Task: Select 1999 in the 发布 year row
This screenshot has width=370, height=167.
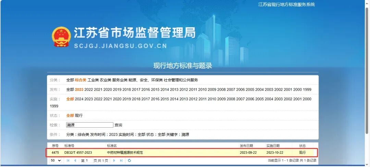Action: (307, 90)
